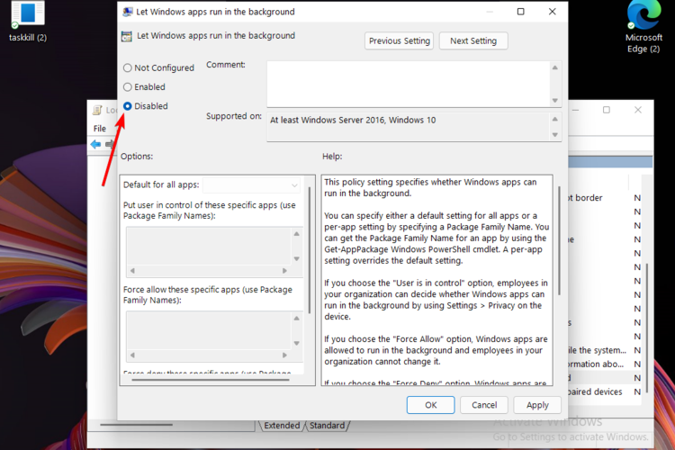Click OK to confirm the policy

point(430,405)
